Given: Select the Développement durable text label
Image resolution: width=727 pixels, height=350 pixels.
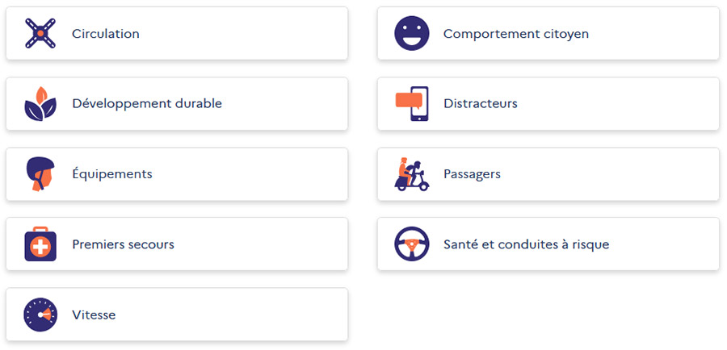Looking at the screenshot, I should click(x=147, y=104).
